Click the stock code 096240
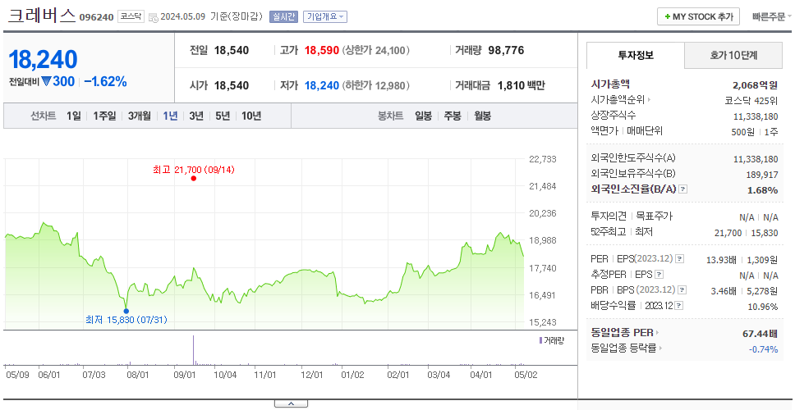Image resolution: width=795 pixels, height=410 pixels. [x=96, y=18]
